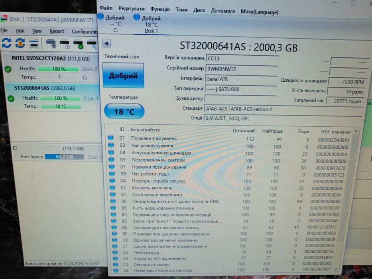Click the ST32000641AS 18 °C temp bar
Screen dimensions: 372x279
click(x=61, y=106)
